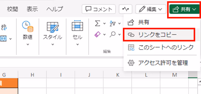
Task: Open the merge cells dropdown arrow
Action: tap(11, 39)
